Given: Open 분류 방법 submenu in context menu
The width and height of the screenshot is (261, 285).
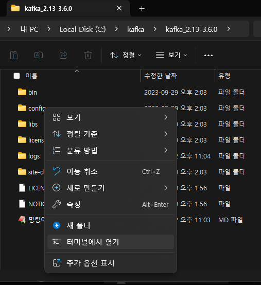Looking at the screenshot, I should pyautogui.click(x=111, y=151).
